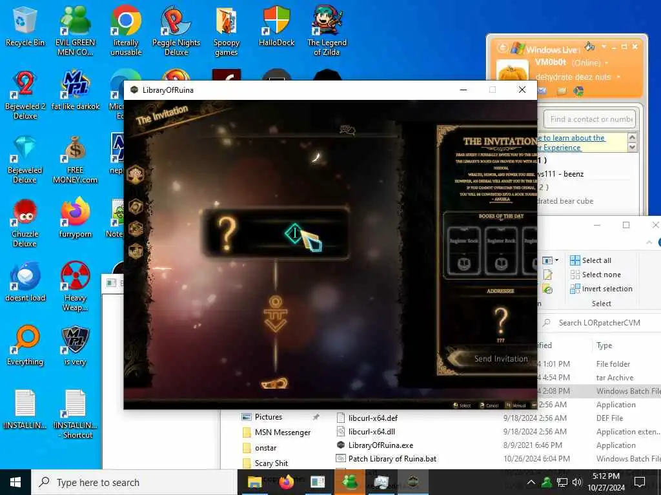
Task: Click the Manual hint in game footer
Action: (516, 405)
